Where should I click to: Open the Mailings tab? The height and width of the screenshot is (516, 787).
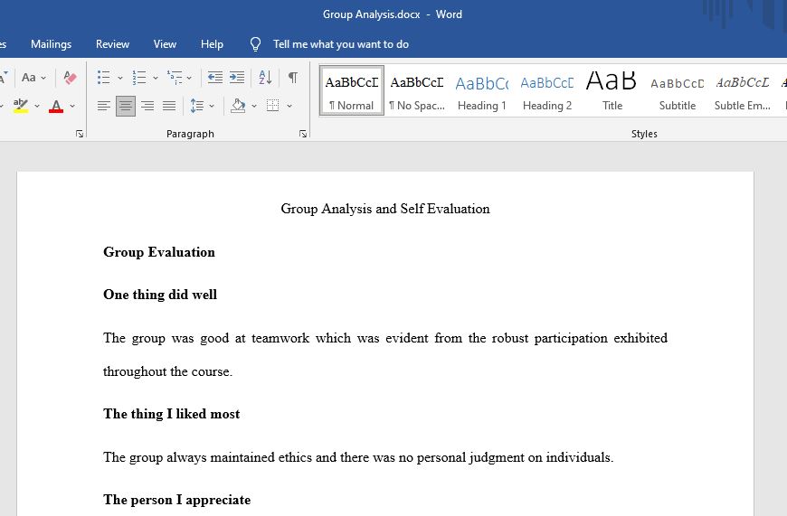pos(52,44)
